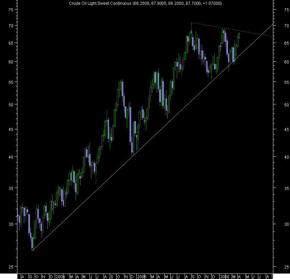This screenshot has width=290, height=279.
Task: Click the 30 label on the left price axis
Action: (11, 224)
